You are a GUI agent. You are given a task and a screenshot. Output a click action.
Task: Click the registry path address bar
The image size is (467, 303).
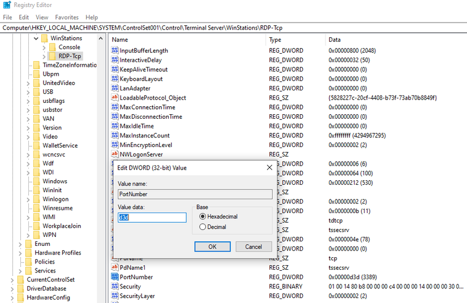pyautogui.click(x=233, y=28)
